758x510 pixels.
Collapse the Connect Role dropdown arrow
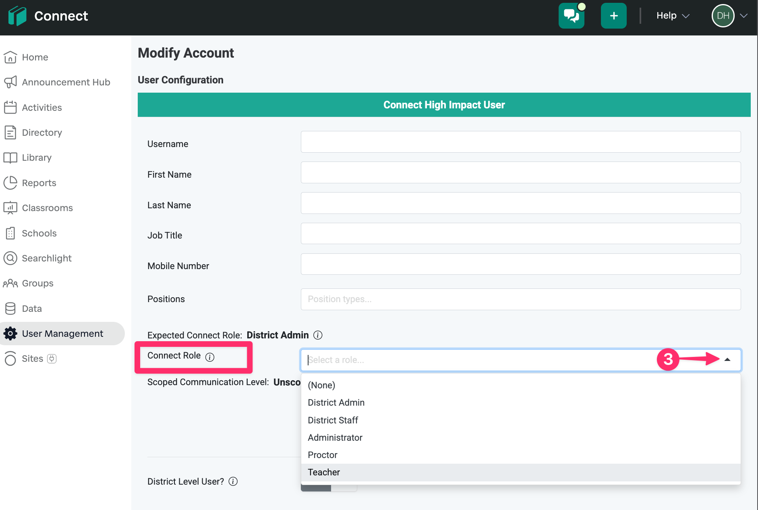[727, 360]
